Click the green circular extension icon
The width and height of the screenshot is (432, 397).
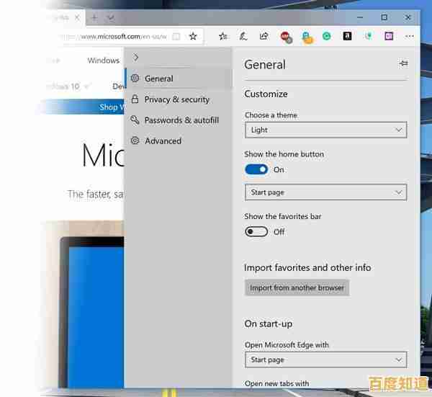(326, 36)
